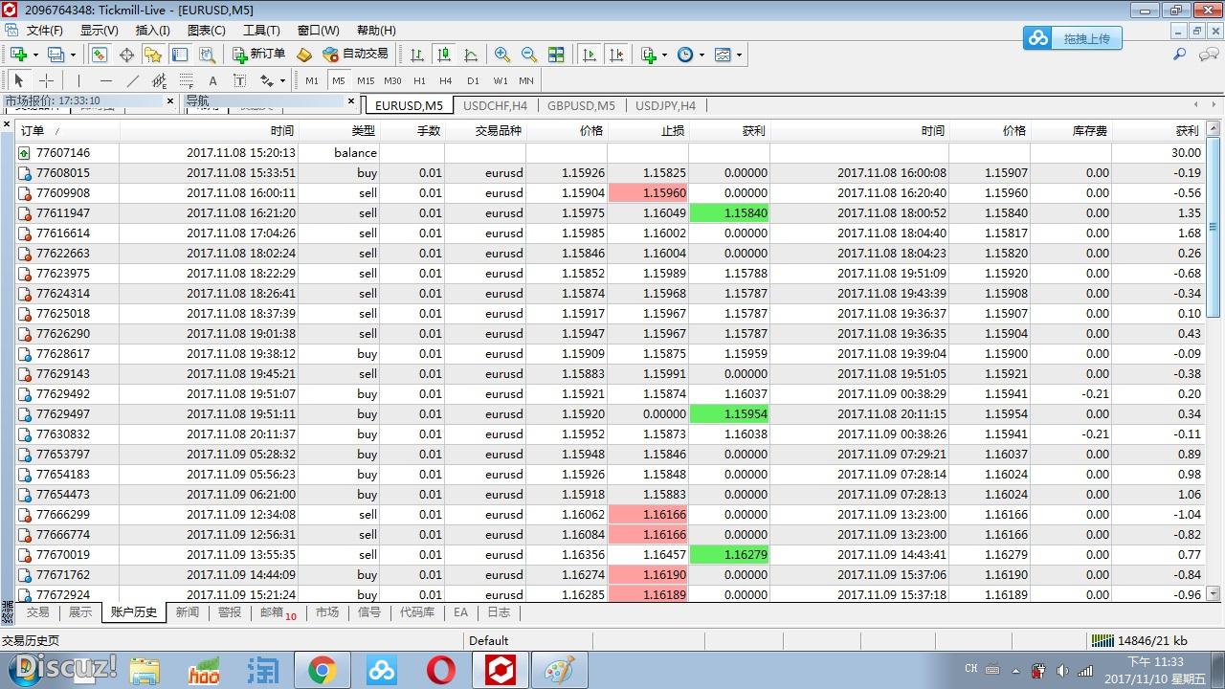Close the 导航 panel
The height and width of the screenshot is (689, 1225).
click(351, 100)
